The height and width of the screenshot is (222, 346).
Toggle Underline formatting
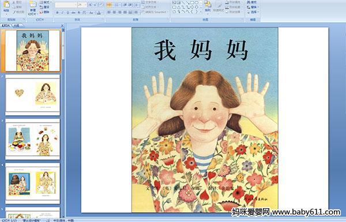(67, 13)
